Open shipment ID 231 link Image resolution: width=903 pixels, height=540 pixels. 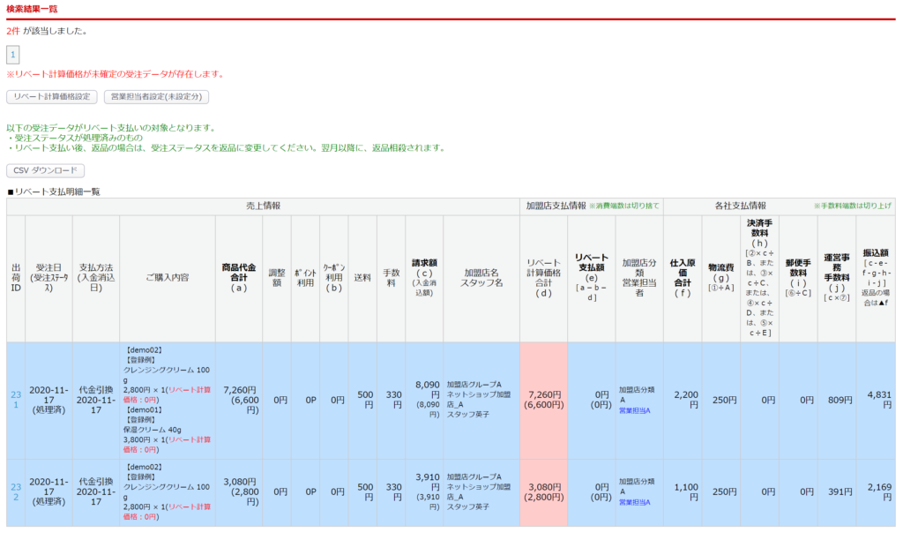16,400
